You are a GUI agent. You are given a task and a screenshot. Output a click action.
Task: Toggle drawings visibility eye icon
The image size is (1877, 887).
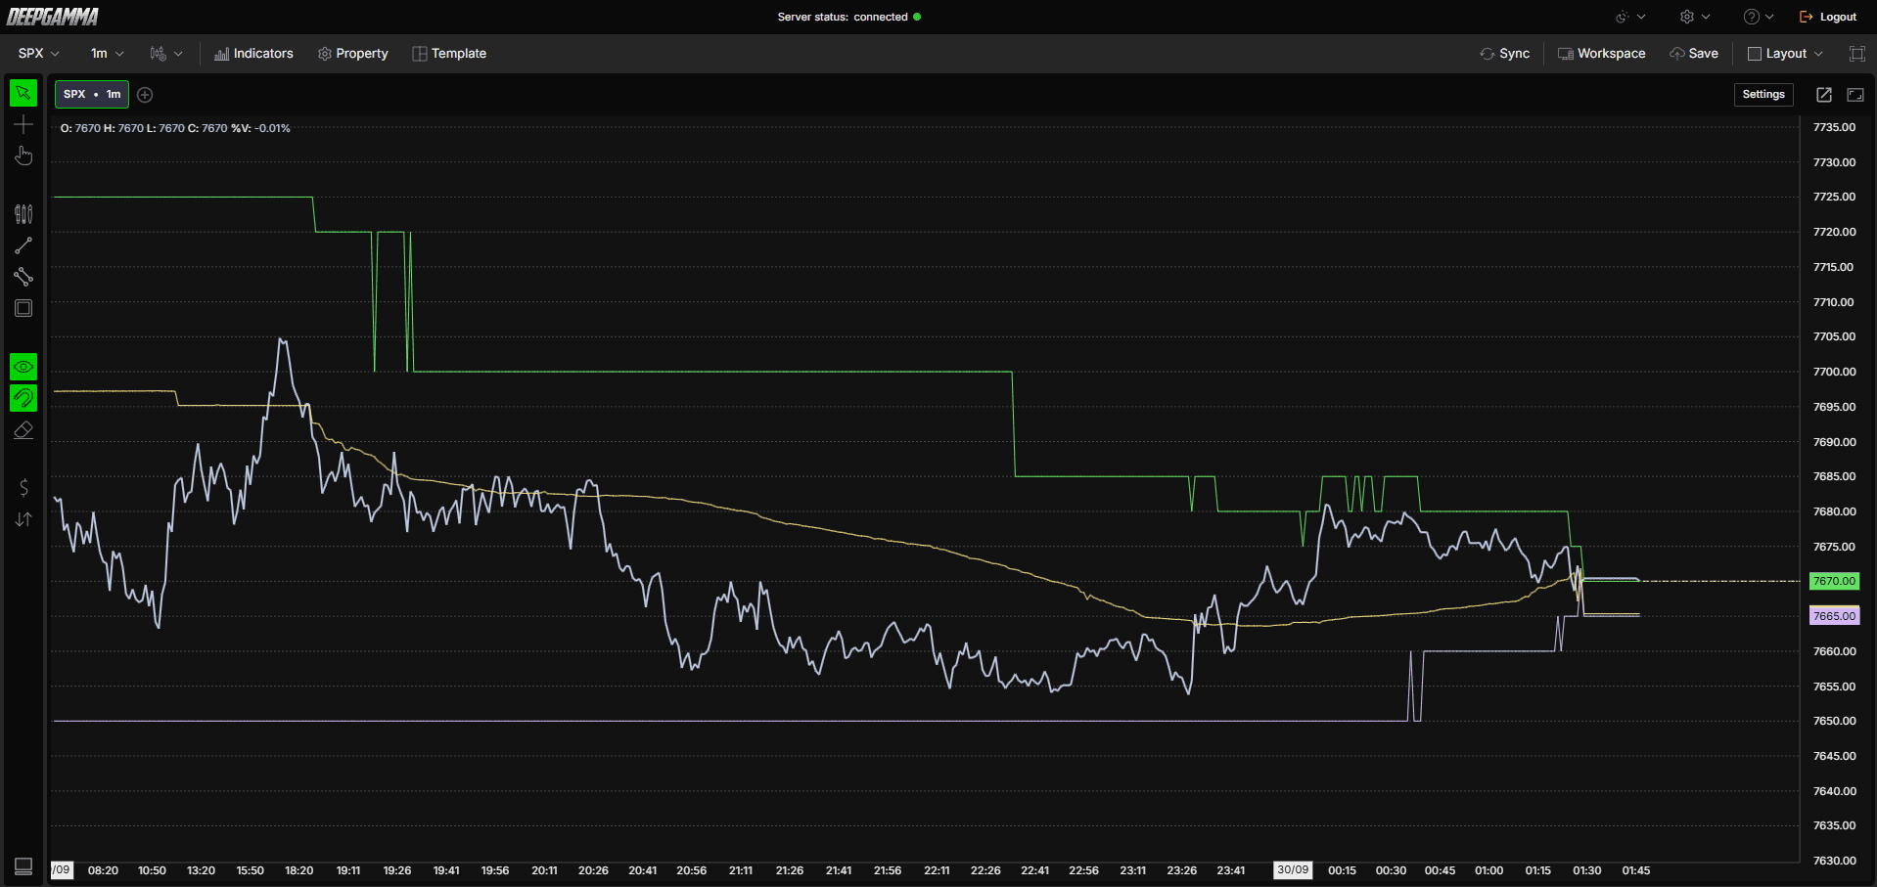[x=23, y=367]
